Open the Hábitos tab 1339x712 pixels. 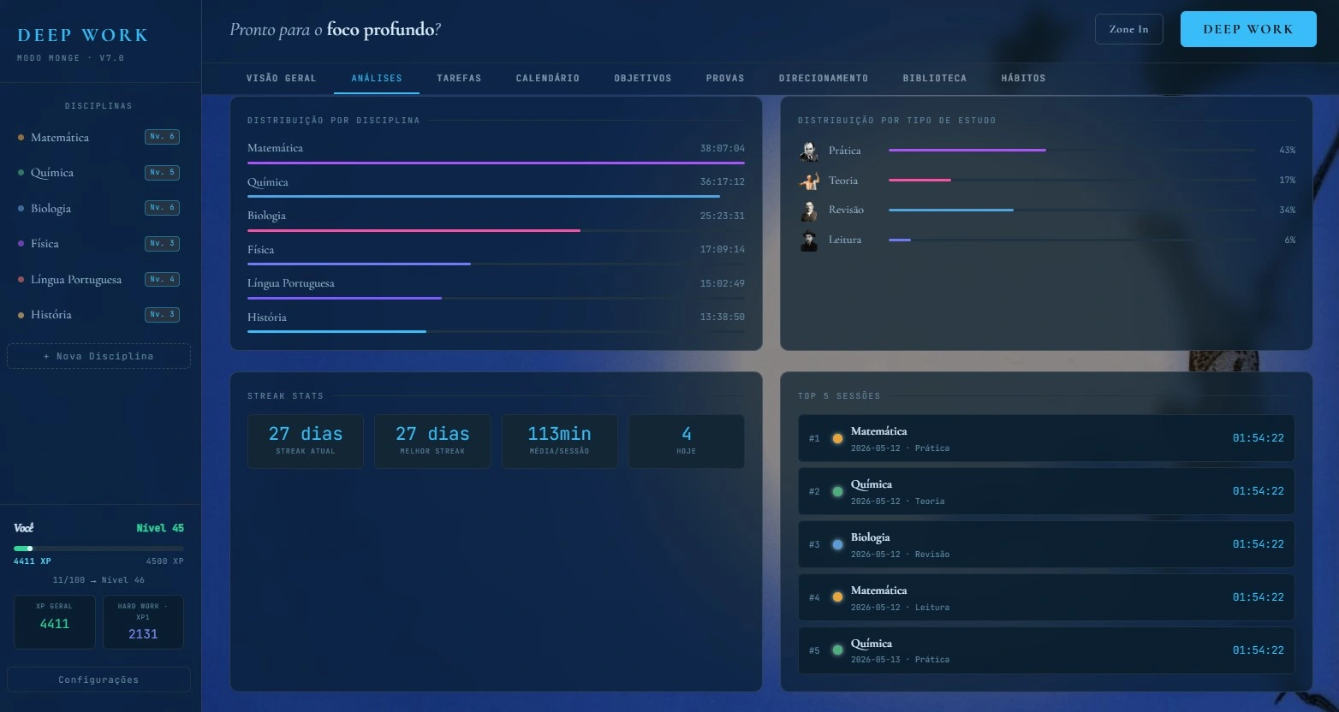(1024, 78)
